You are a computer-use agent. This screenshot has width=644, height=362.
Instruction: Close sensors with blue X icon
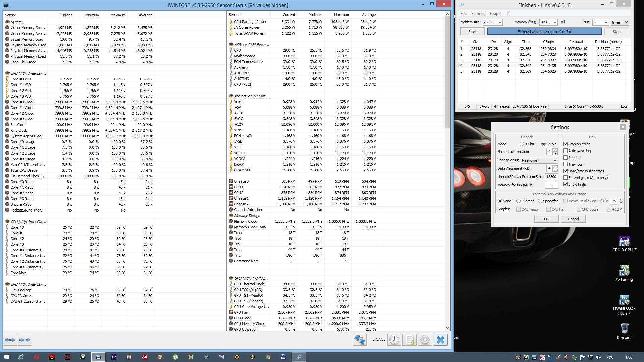[x=440, y=340]
